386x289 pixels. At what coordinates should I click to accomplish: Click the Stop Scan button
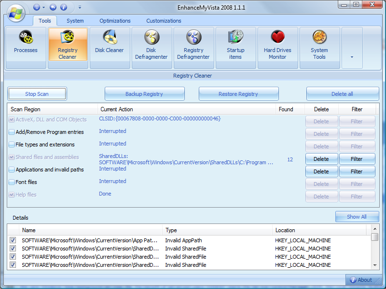37,94
